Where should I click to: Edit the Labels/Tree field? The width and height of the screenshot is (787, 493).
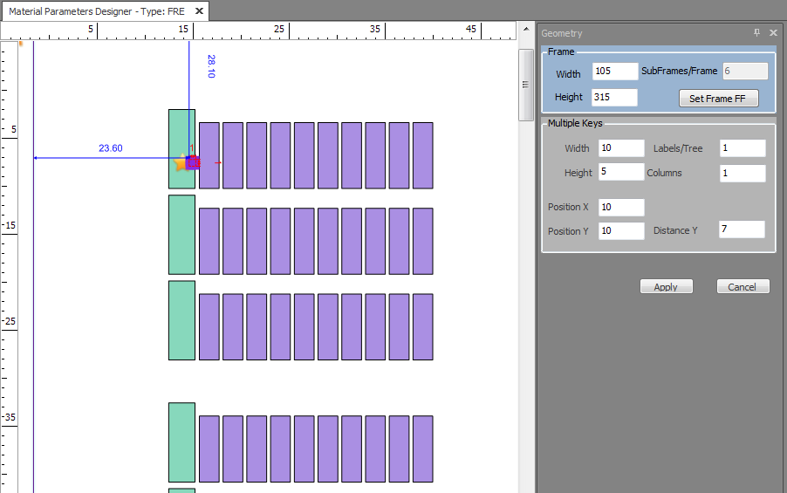point(743,148)
